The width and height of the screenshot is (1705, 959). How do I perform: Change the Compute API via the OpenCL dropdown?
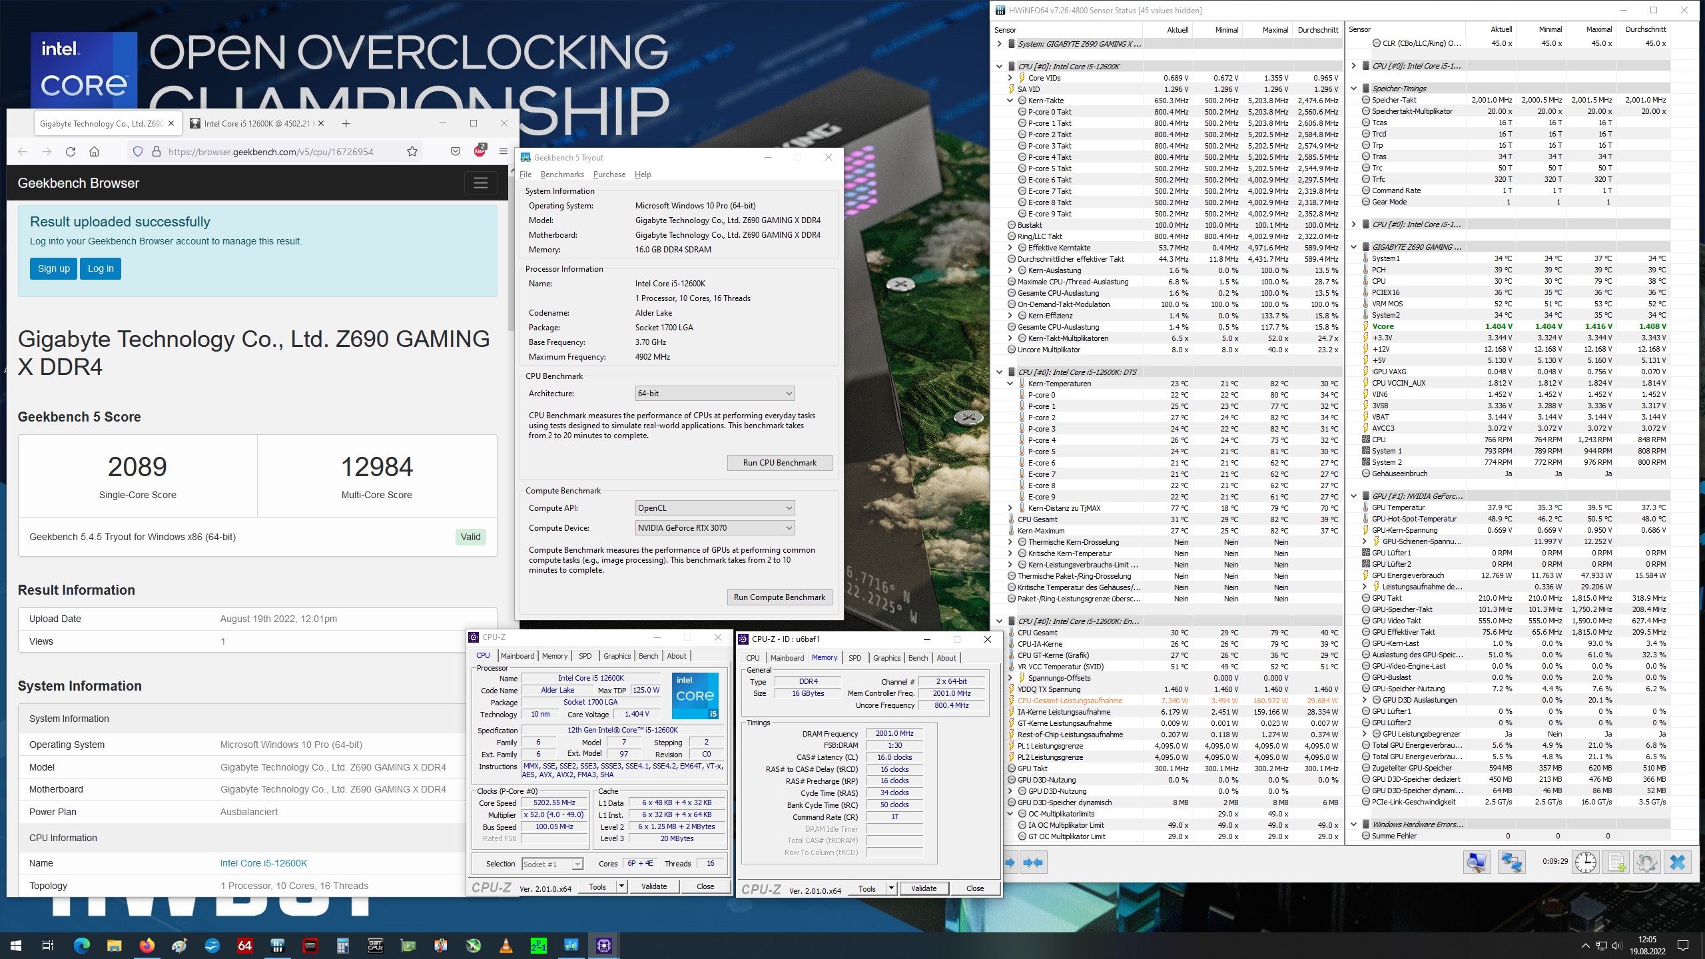pyautogui.click(x=714, y=507)
